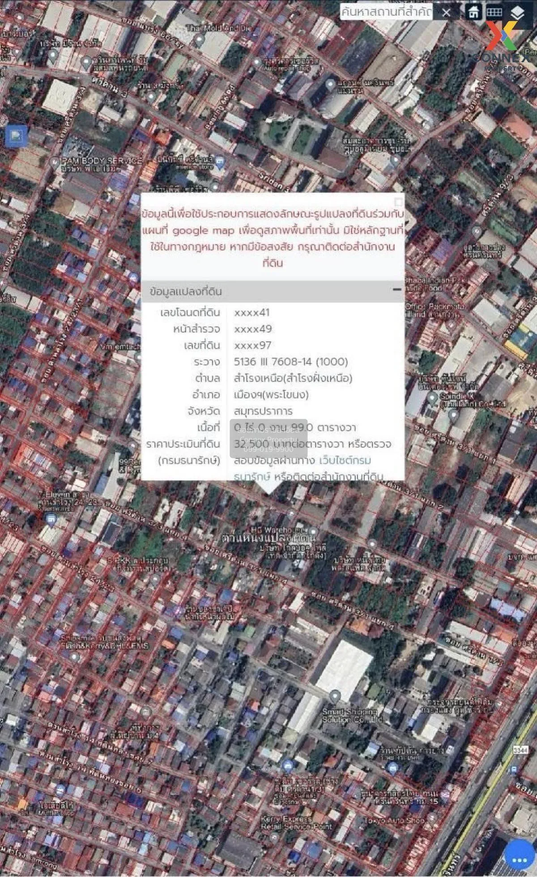Click the Kerry Express Retail Service Point marker

click(274, 837)
